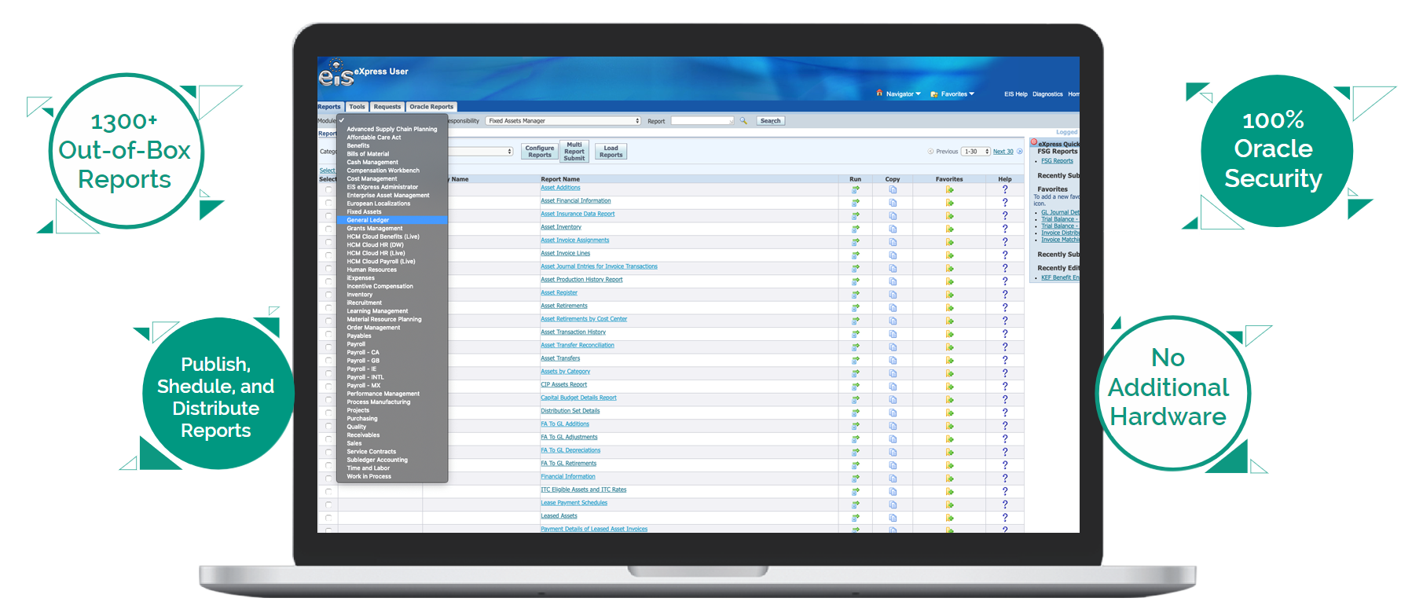Run the CIP Assets Report
Image resolution: width=1423 pixels, height=609 pixels.
click(x=856, y=387)
